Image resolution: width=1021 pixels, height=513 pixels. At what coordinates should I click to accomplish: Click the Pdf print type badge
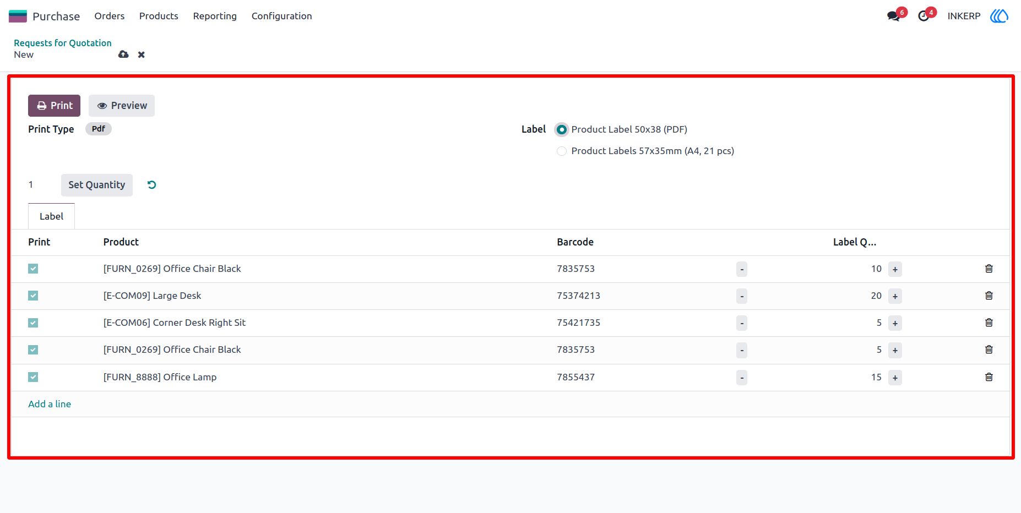(99, 129)
